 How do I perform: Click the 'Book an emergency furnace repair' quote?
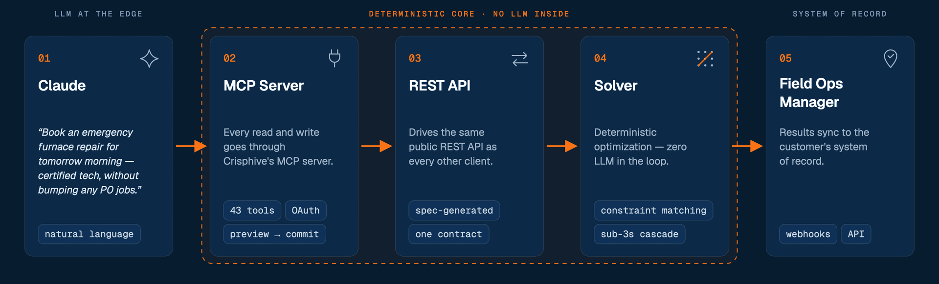click(x=90, y=161)
